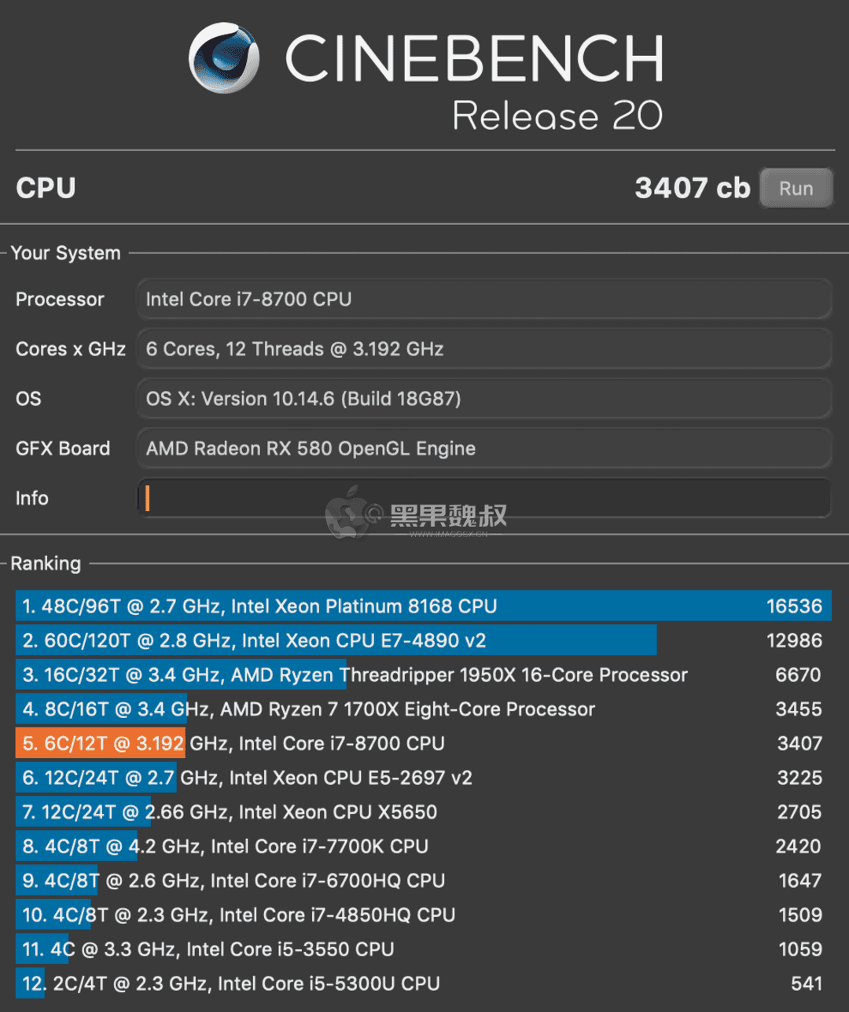Click the Run button

pos(796,188)
